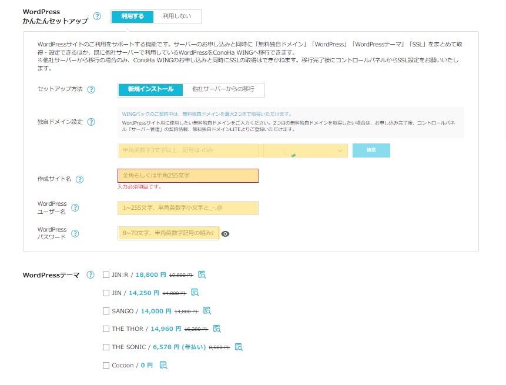This screenshot has height=385, width=506.
Task: Choose 新規インストール setup method
Action: 150,90
